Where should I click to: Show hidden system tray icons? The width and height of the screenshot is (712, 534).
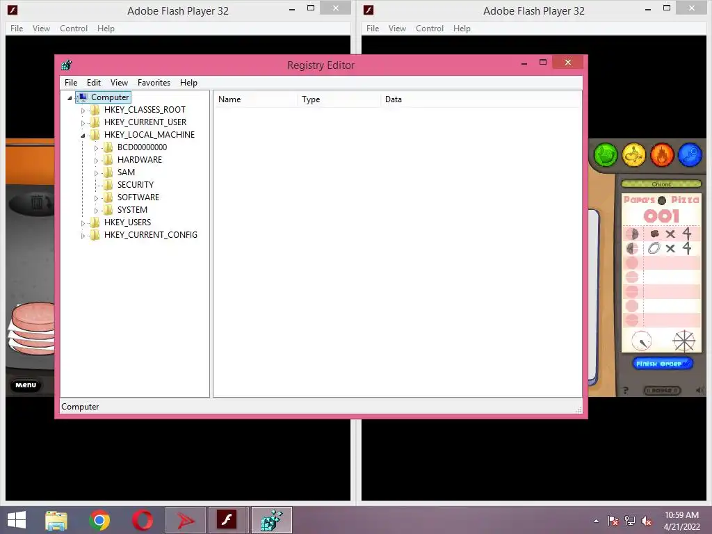click(x=596, y=521)
